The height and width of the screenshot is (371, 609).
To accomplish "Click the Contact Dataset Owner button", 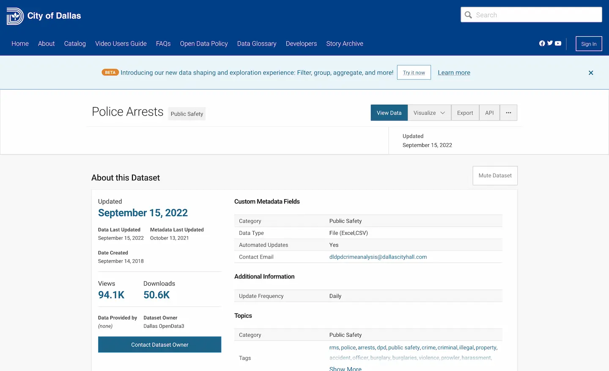I will click(159, 344).
